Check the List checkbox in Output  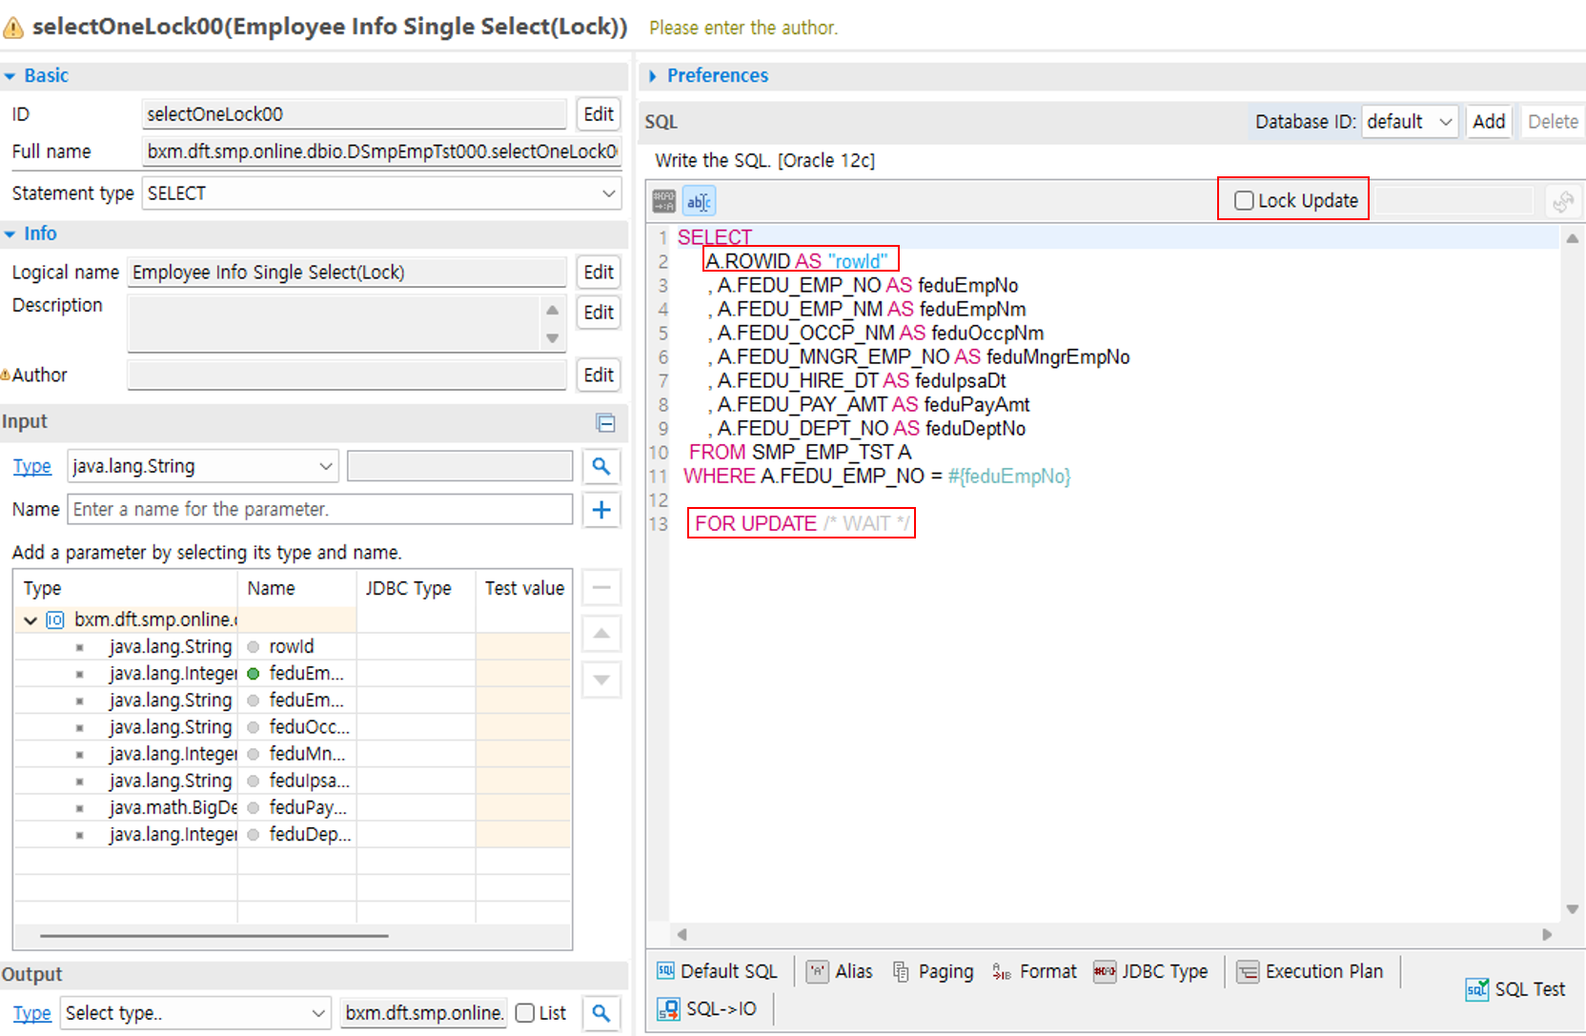coord(525,1013)
